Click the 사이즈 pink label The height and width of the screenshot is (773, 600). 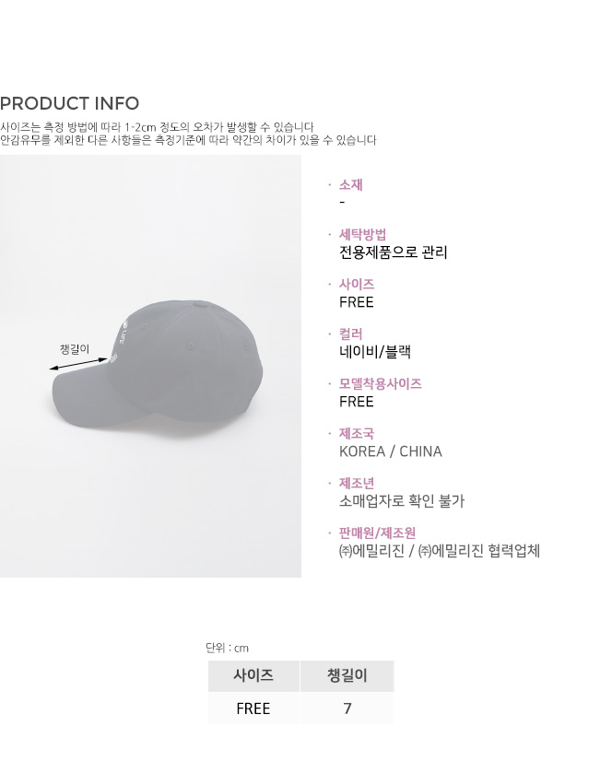[357, 285]
